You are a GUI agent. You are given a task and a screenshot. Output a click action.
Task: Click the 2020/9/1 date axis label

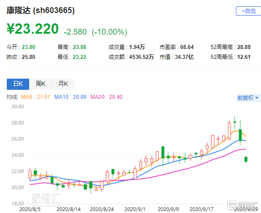pos(135,209)
